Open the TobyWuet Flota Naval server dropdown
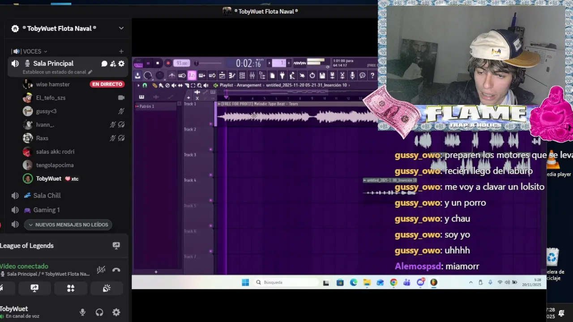 [x=121, y=28]
